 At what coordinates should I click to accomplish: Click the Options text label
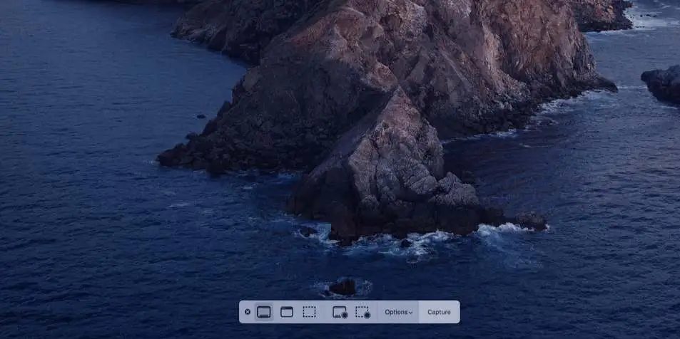coord(396,312)
